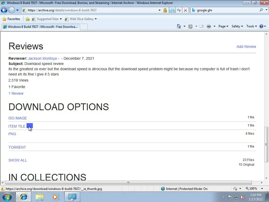This screenshot has width=269, height=202.
Task: Expand the feeds dropdown arrow
Action: 196,26
